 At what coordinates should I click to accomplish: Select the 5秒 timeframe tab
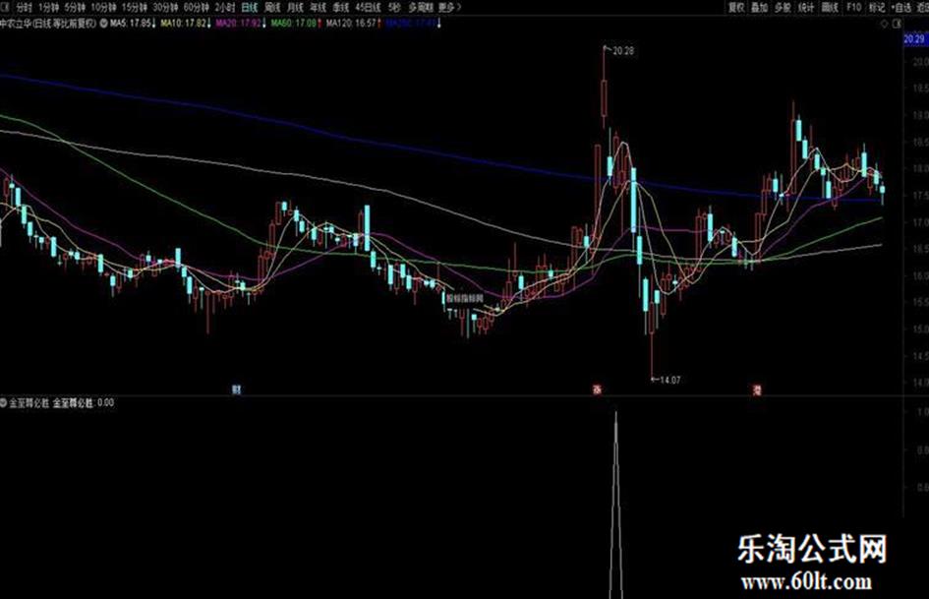pos(394,7)
